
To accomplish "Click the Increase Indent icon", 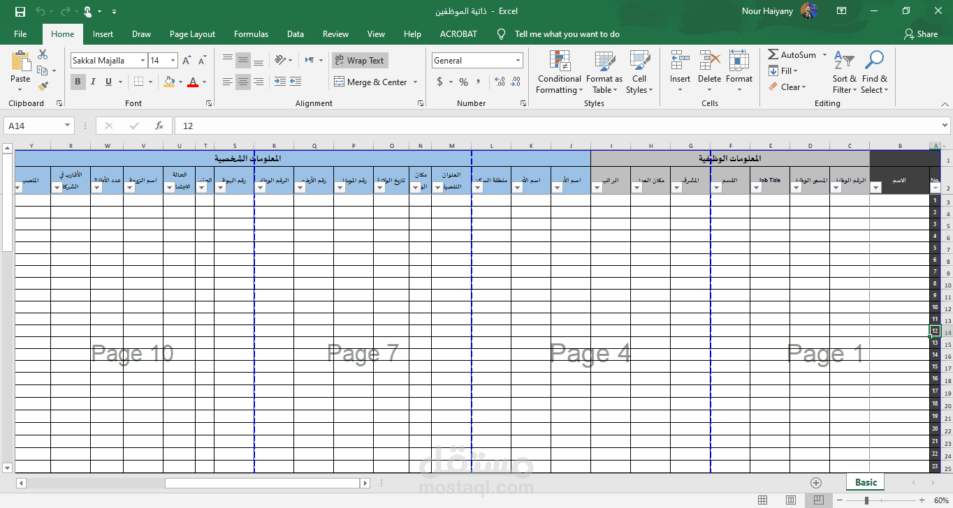I will pos(296,82).
